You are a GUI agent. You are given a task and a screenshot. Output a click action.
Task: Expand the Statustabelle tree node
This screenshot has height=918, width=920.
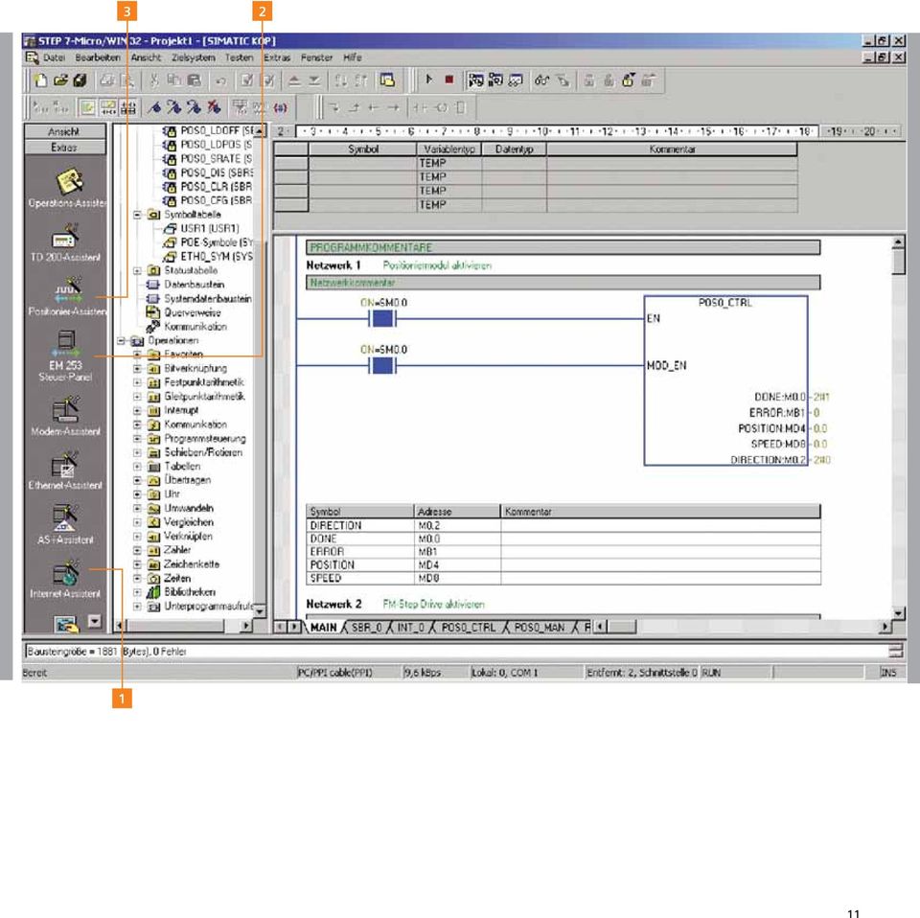pyautogui.click(x=137, y=270)
